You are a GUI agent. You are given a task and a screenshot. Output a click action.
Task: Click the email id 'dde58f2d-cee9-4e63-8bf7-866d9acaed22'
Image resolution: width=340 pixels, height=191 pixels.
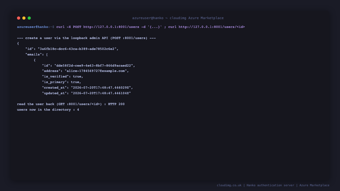pyautogui.click(x=94, y=66)
